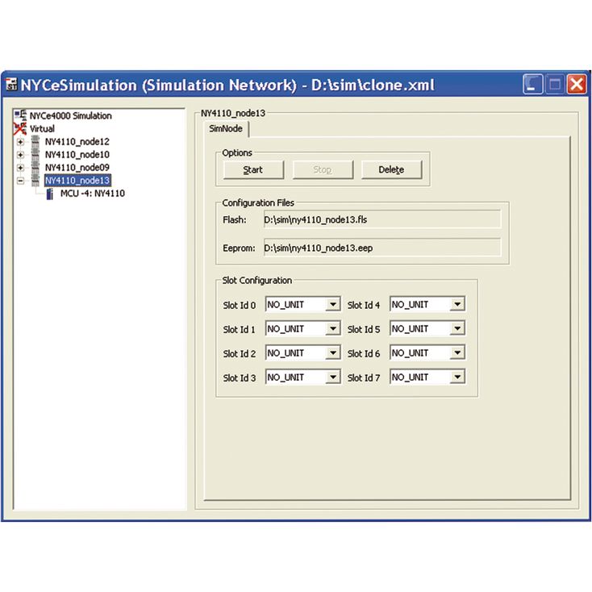
Task: Minimize the NYCeSimulation window
Action: pos(533,84)
